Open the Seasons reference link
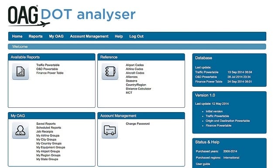This screenshot has height=168, width=275. [131, 81]
